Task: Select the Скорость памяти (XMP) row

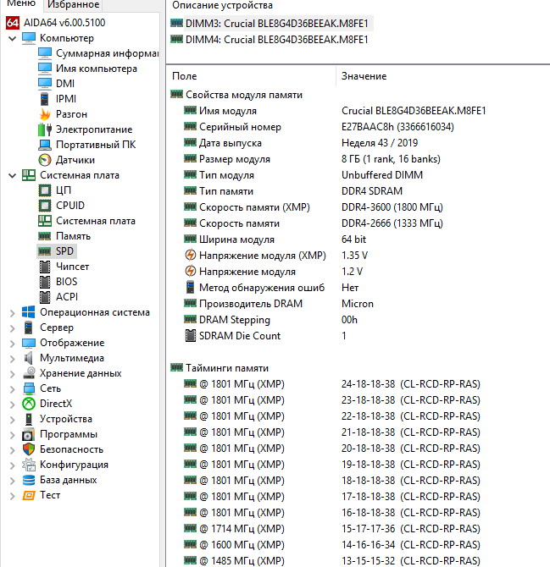Action: click(x=314, y=207)
